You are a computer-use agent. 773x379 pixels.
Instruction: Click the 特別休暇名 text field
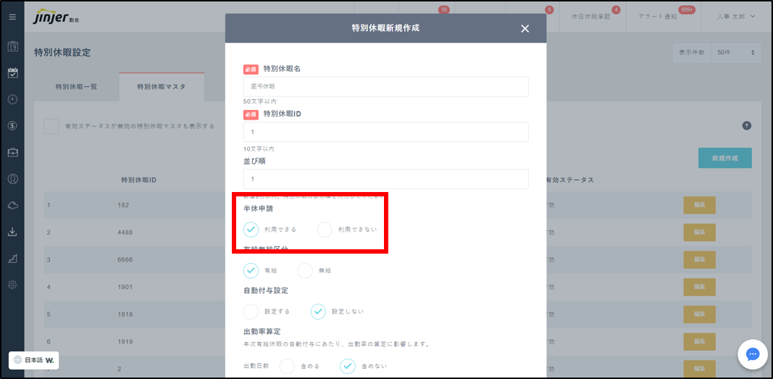(385, 86)
